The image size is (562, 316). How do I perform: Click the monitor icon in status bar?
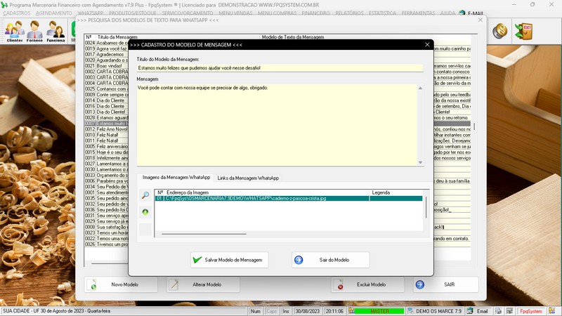pyautogui.click(x=509, y=311)
